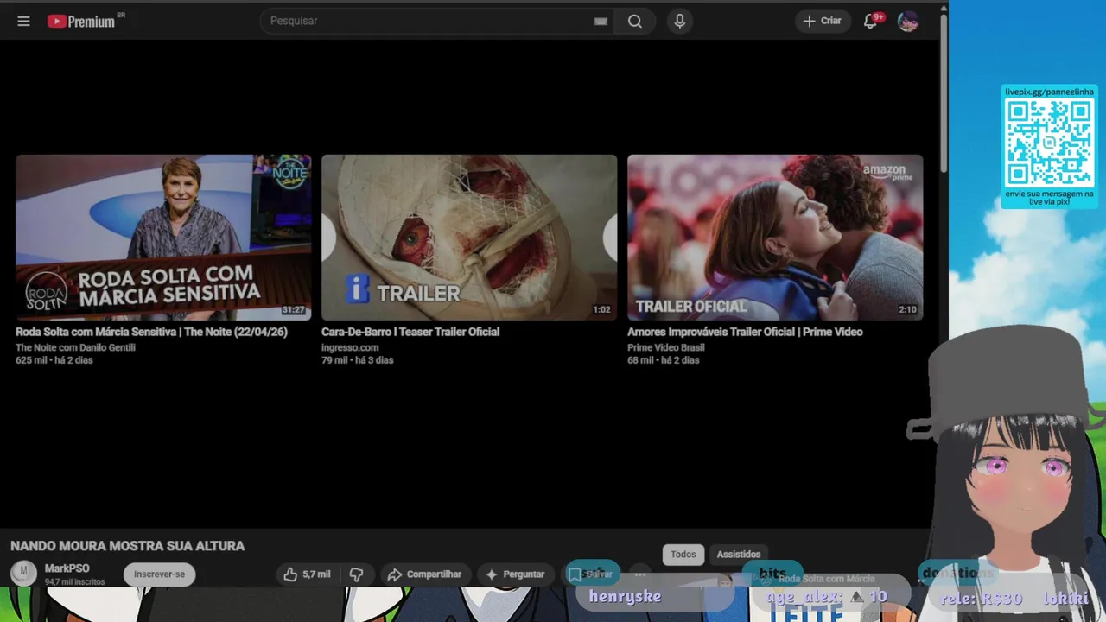Viewport: 1106px width, 622px height.
Task: Open the Criar create button
Action: coord(823,21)
